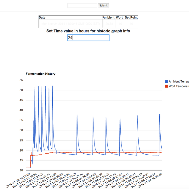Click the y-axis label 35
Image resolution: width=189 pixels, height=189 pixels.
pos(21,120)
